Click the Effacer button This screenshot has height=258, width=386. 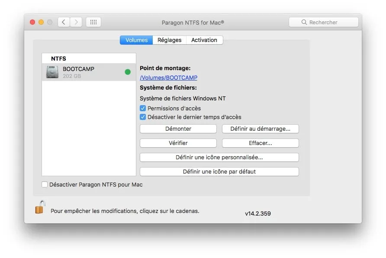(260, 143)
